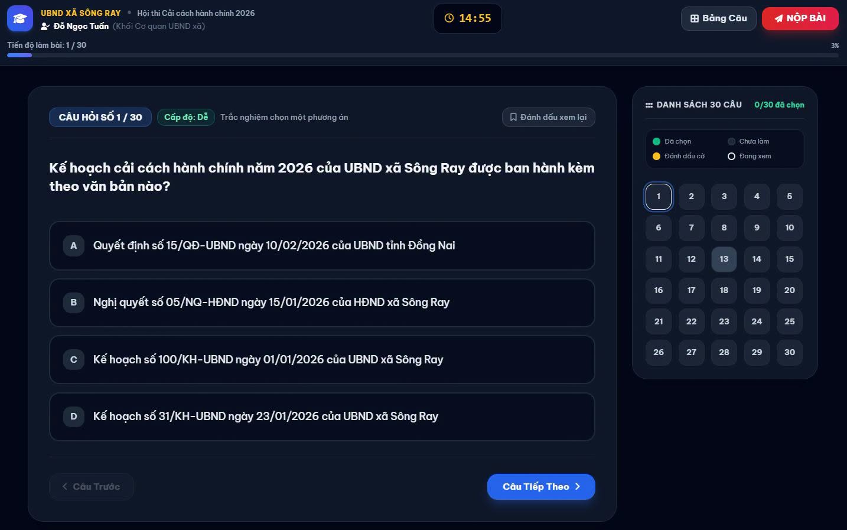847x530 pixels.
Task: Click the grid icon beside DANH SÁCH 30 CÂU
Action: [x=649, y=105]
